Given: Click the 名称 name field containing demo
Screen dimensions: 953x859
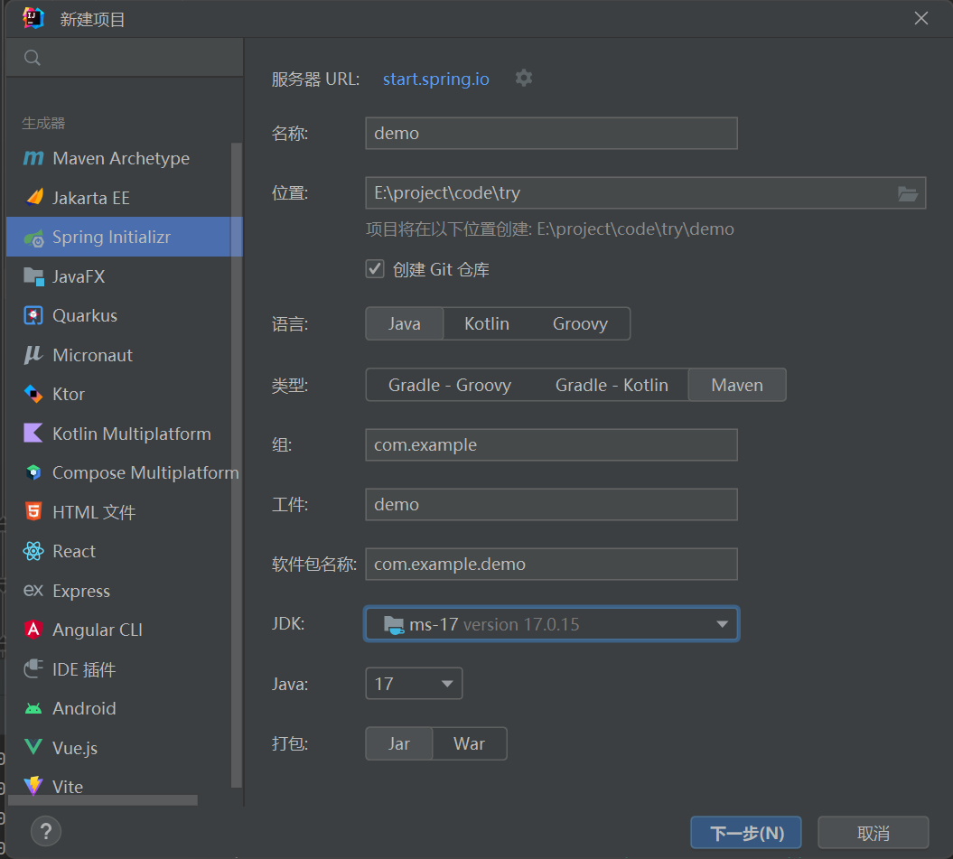Looking at the screenshot, I should point(551,133).
